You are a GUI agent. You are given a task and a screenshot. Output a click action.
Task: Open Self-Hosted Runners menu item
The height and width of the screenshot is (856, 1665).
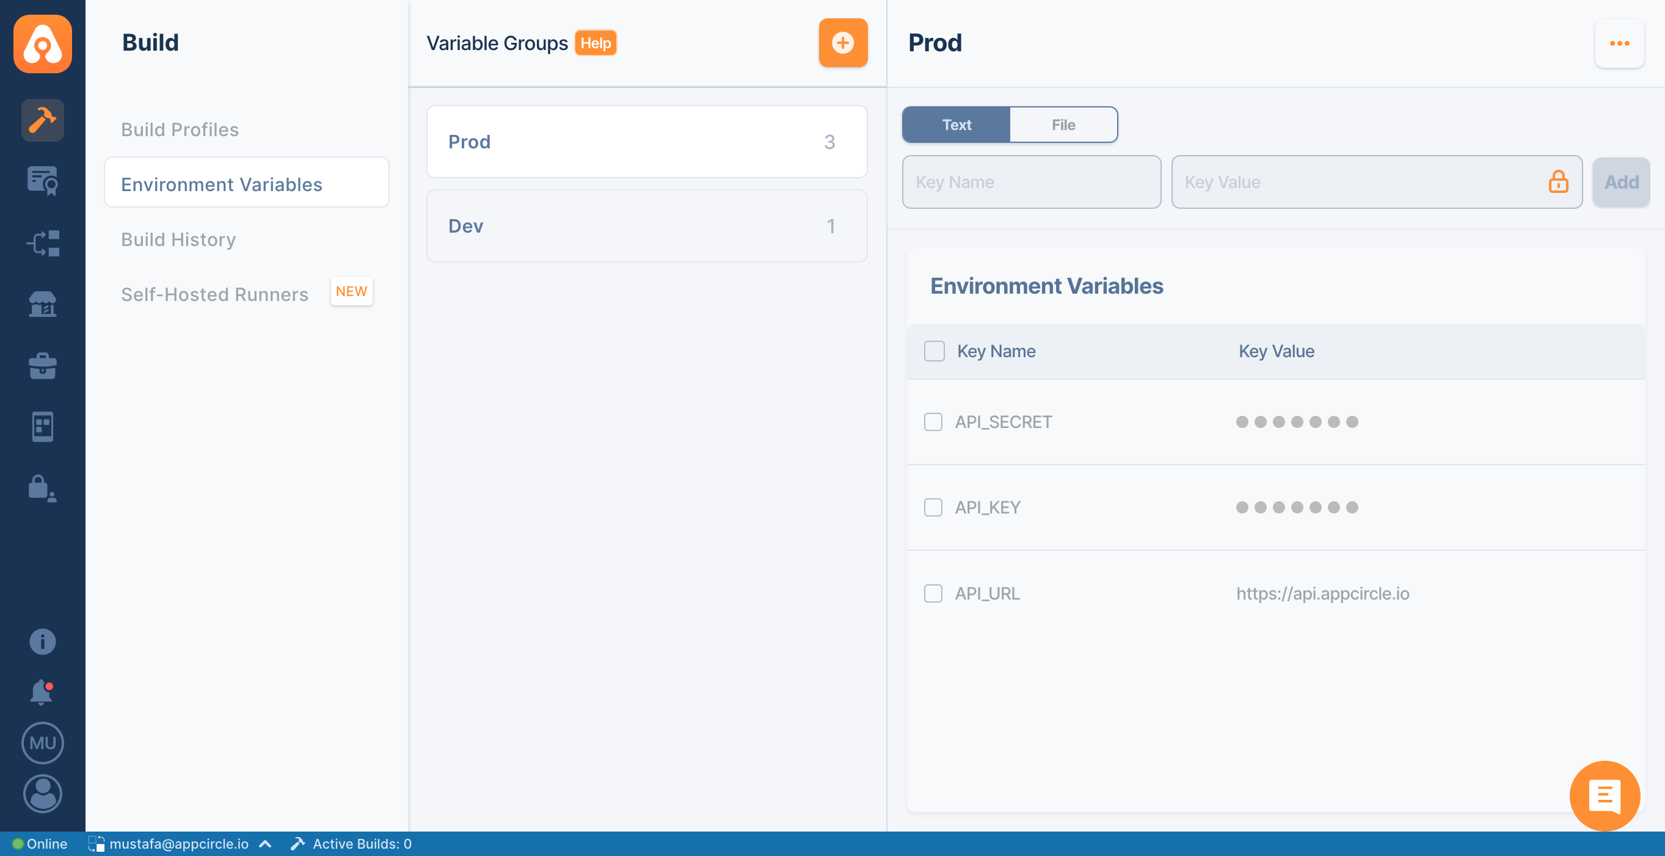pyautogui.click(x=214, y=294)
